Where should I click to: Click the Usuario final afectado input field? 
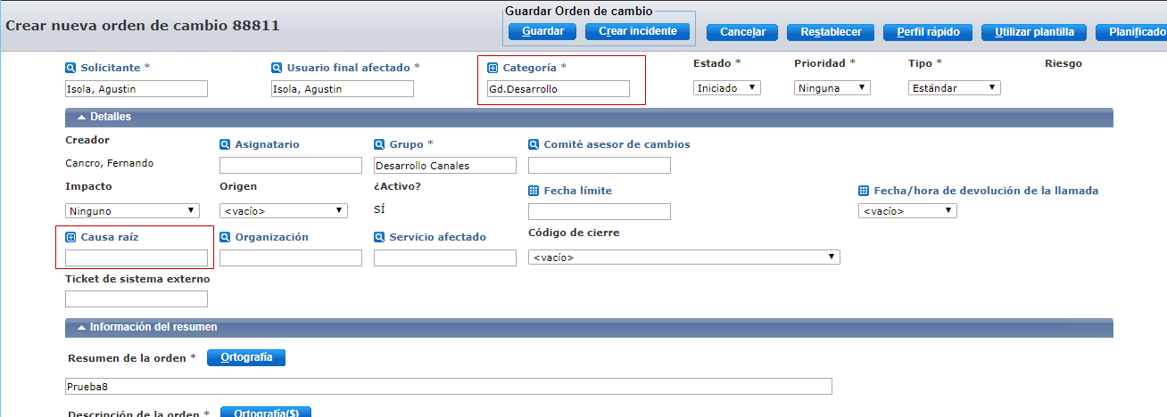tap(343, 89)
